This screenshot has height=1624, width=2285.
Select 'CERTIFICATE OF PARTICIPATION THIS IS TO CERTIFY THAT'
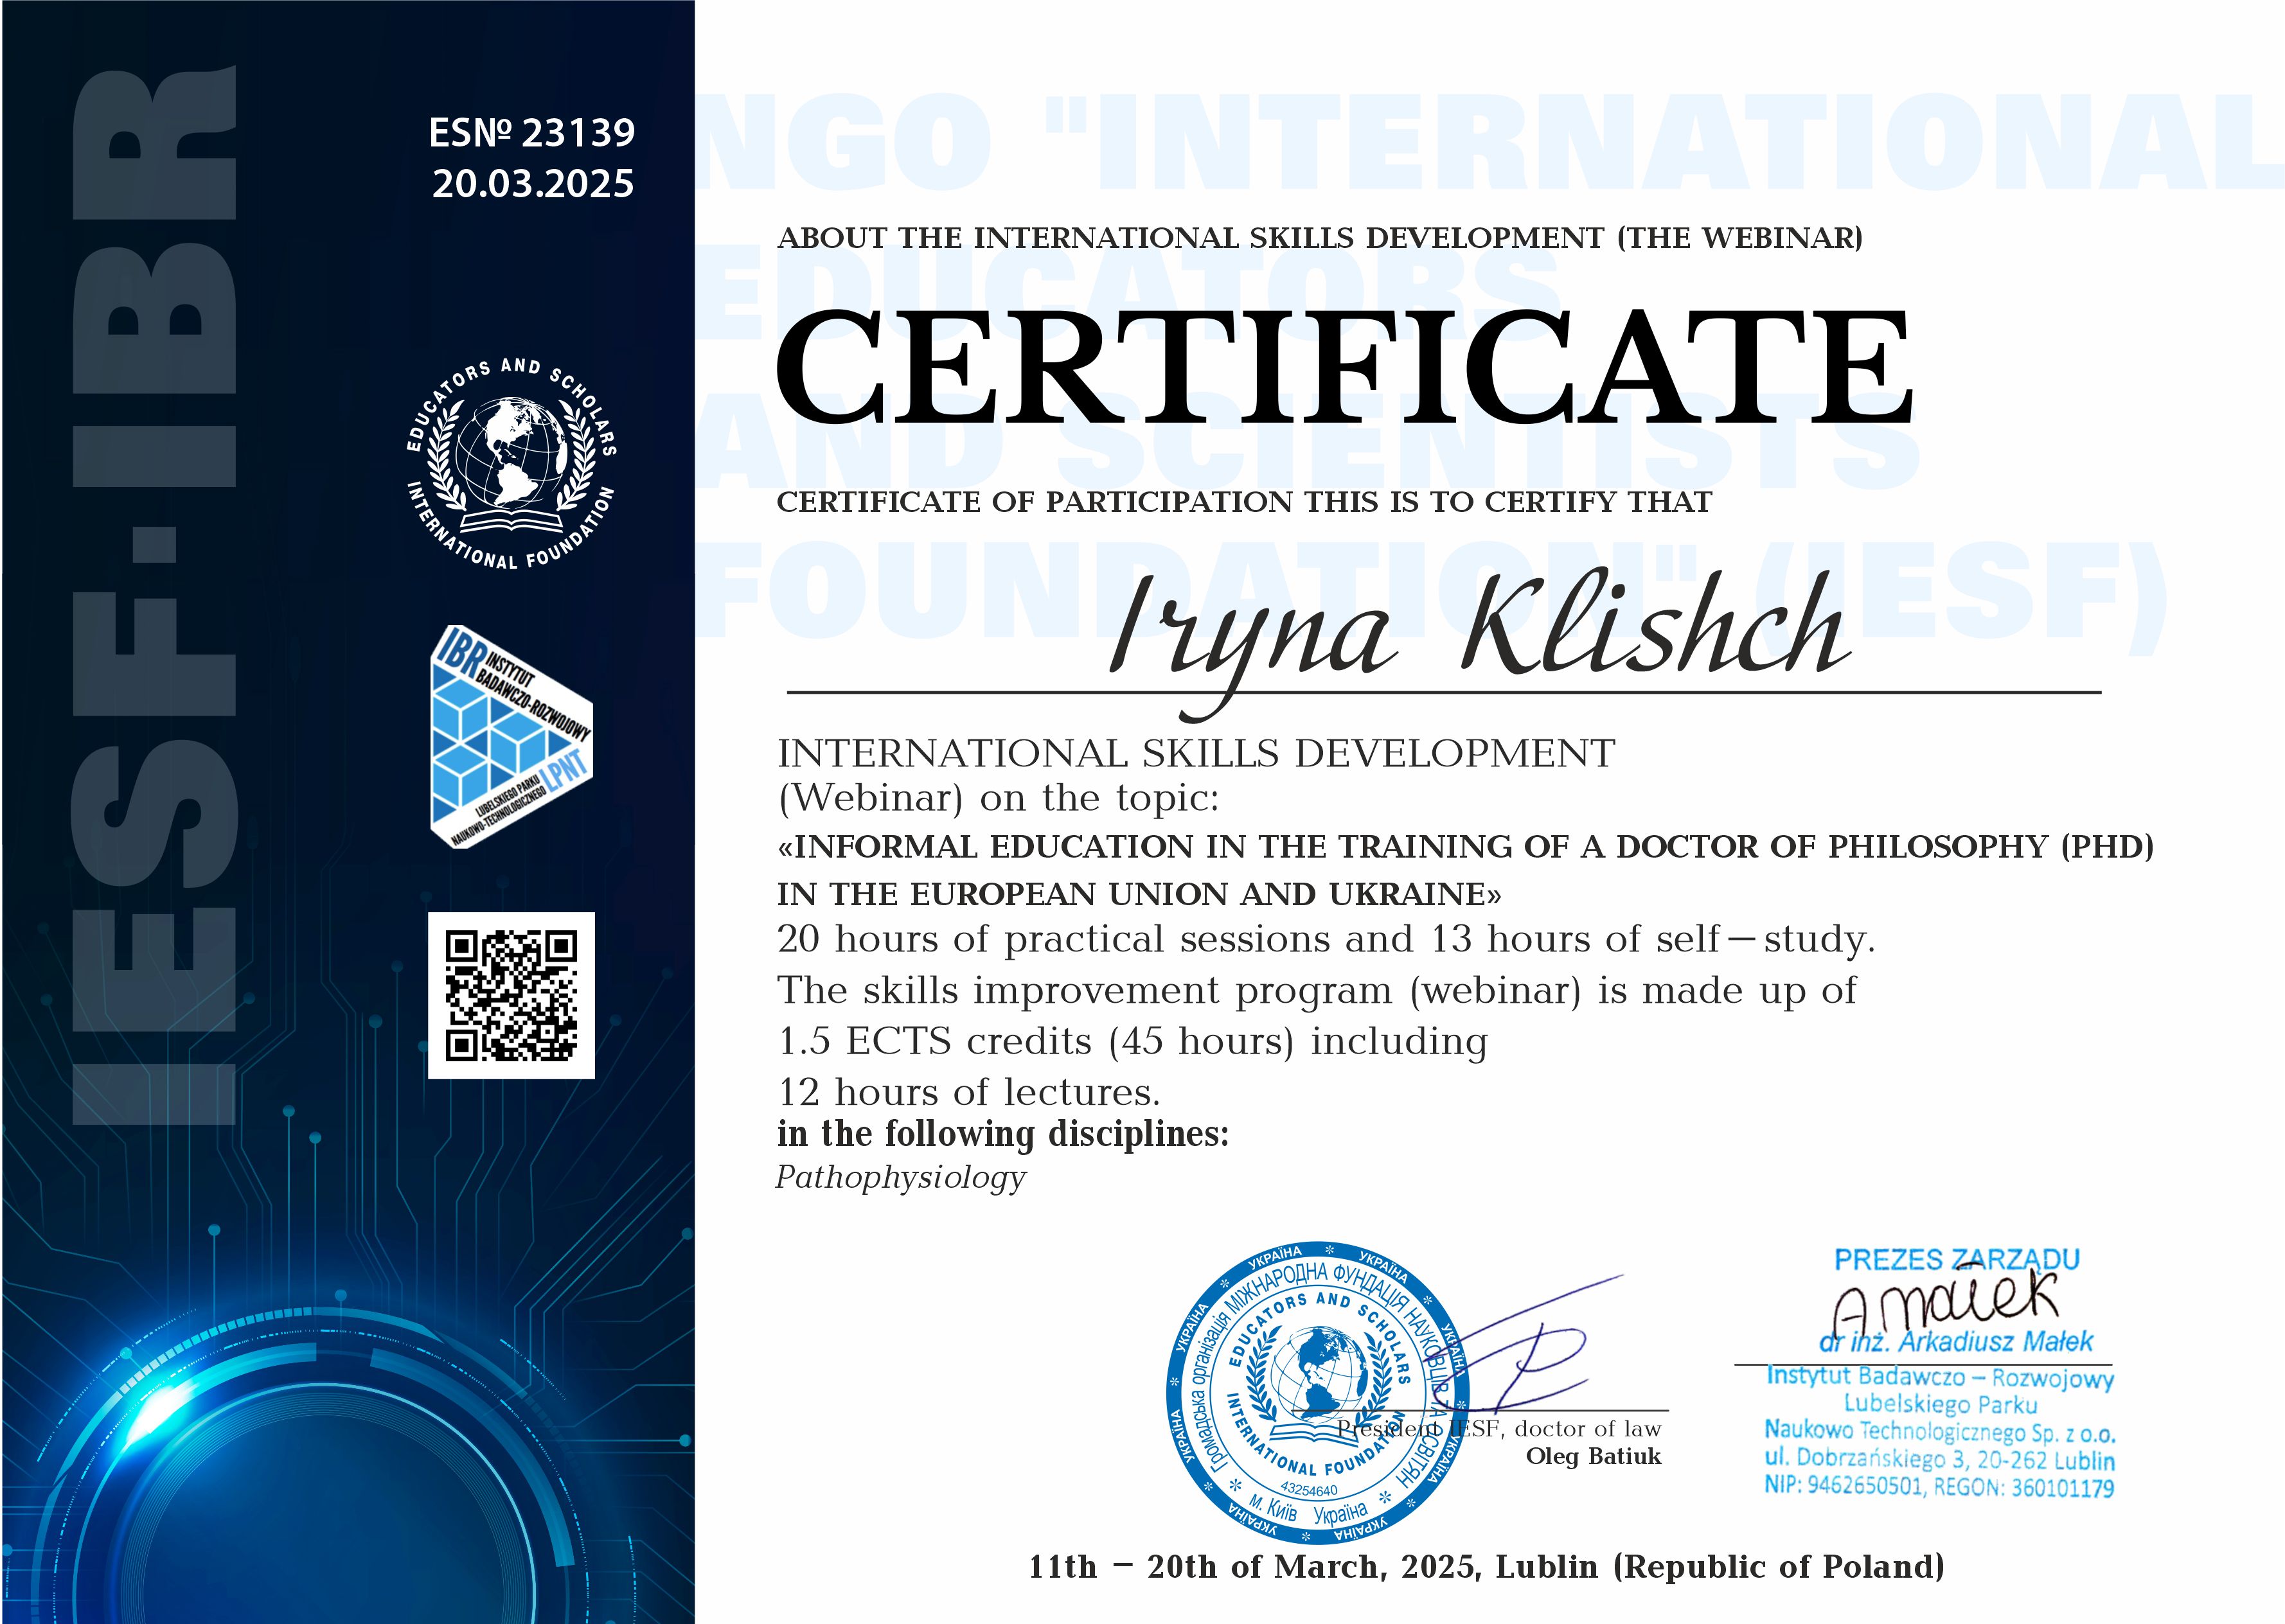(1244, 502)
